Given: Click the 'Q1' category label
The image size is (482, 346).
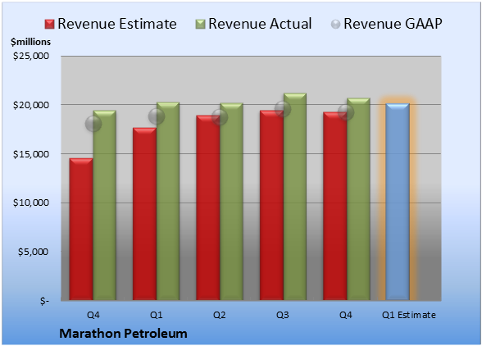Looking at the screenshot, I should pyautogui.click(x=156, y=315).
